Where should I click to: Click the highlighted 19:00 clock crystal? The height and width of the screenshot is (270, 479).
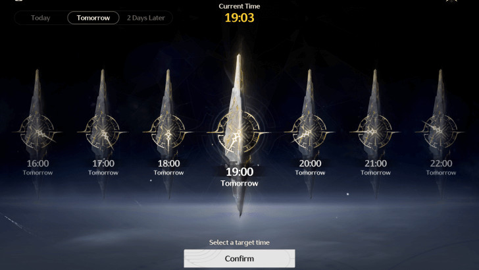(239, 134)
